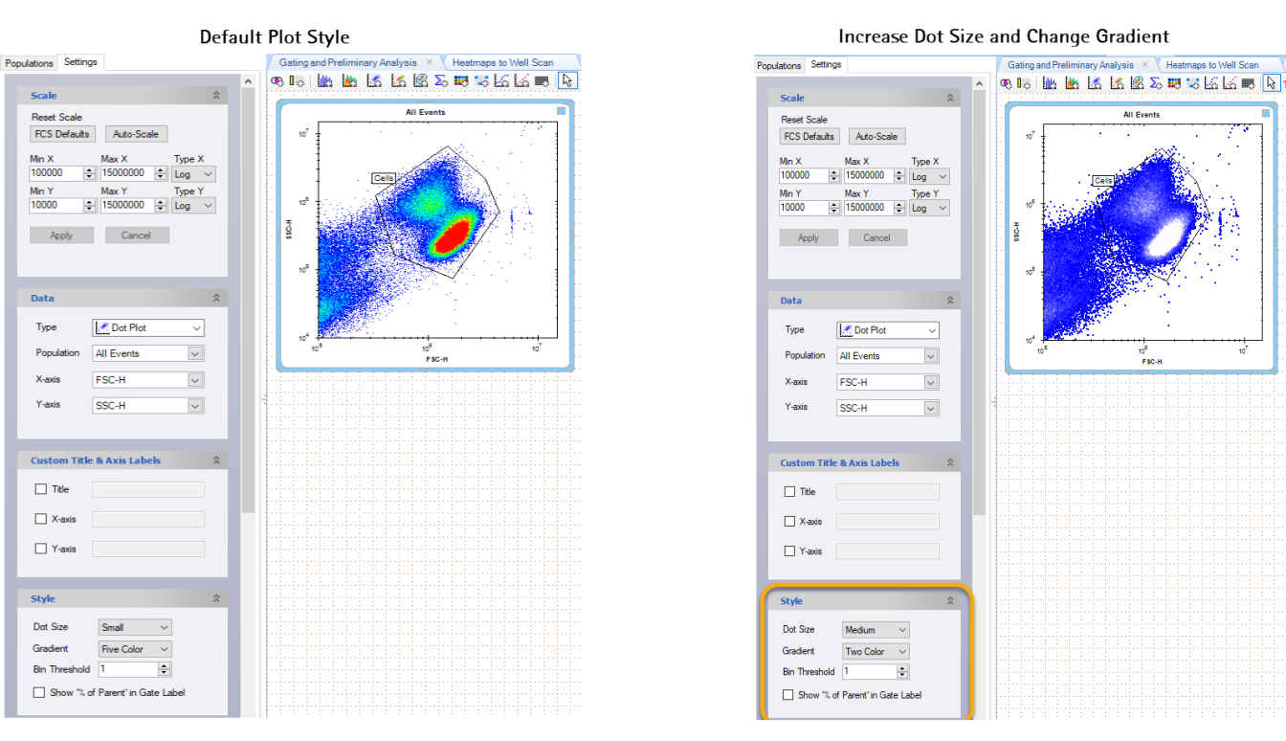Enable Title checkbox in Default Plot Style panel
Screen dimensions: 1286x741
40,489
